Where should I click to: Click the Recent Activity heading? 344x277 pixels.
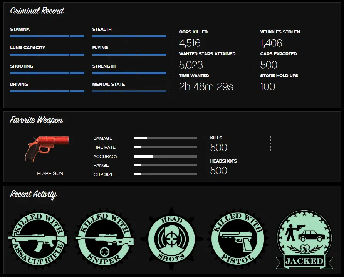(34, 194)
